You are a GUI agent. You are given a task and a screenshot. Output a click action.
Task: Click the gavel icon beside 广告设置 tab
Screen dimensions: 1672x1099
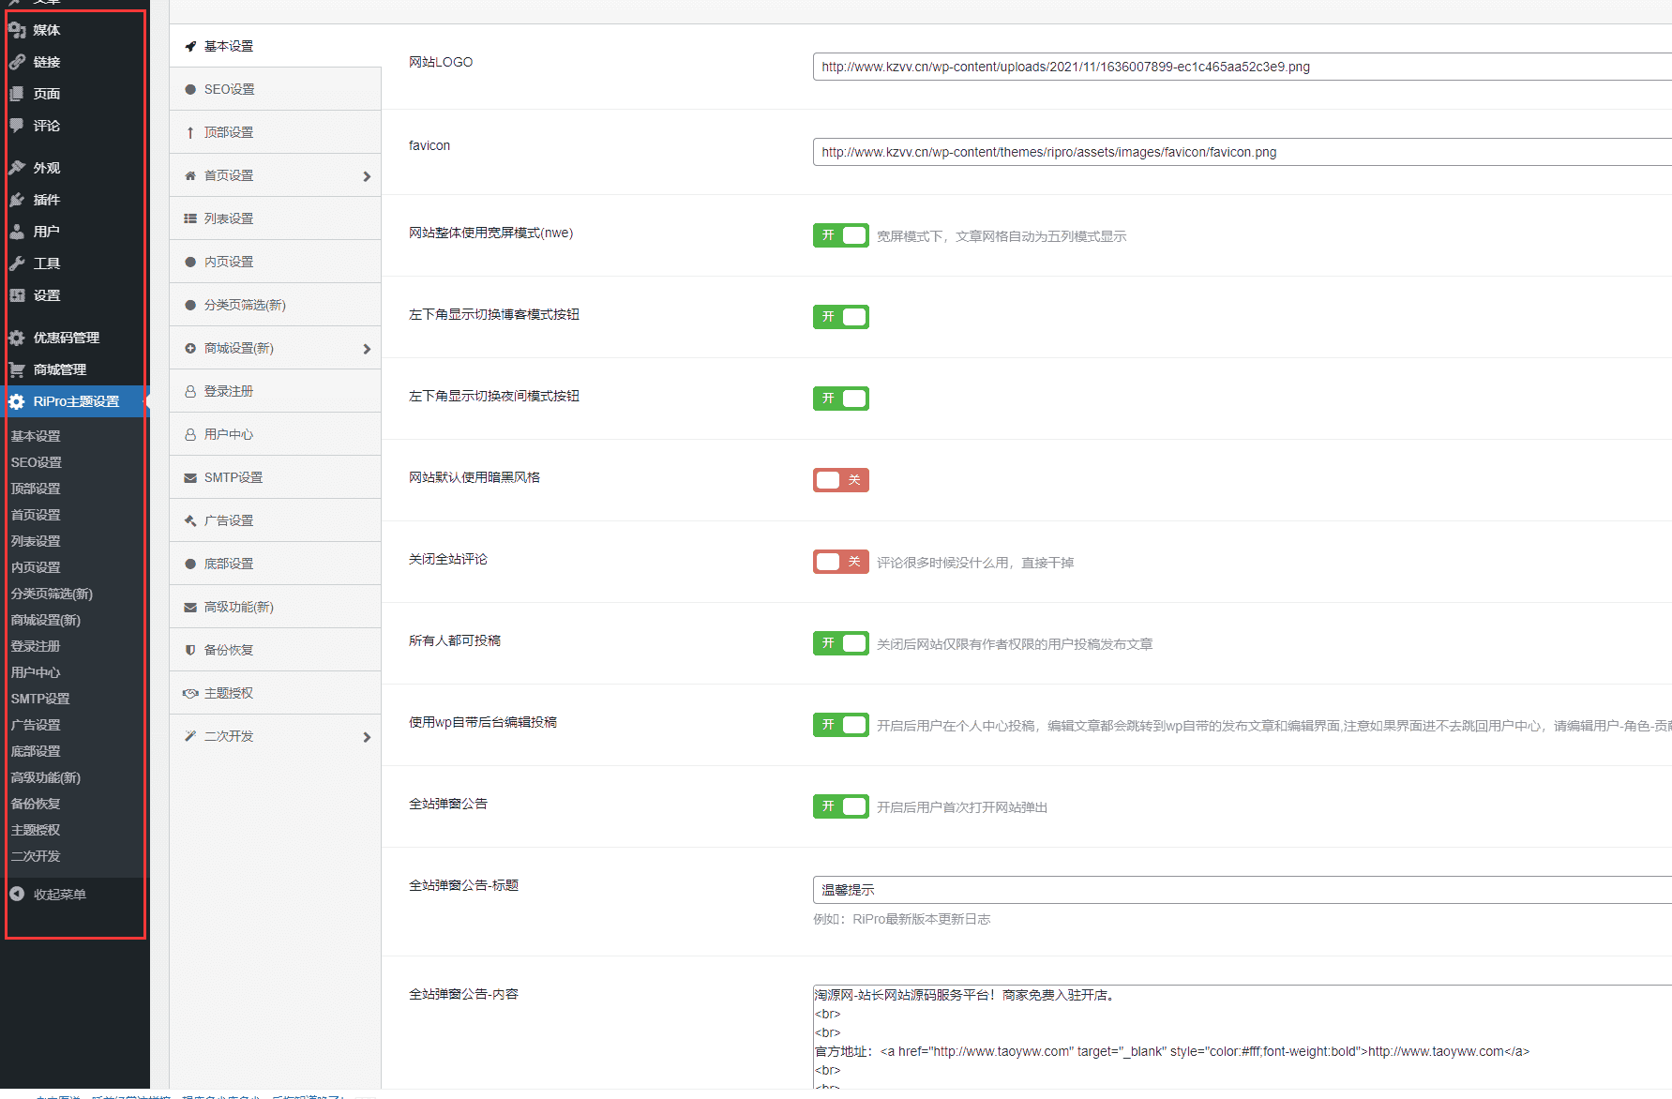pos(190,520)
